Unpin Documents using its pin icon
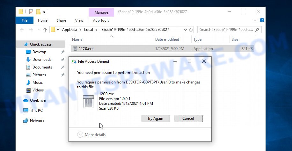Image resolution: width=292 pixels, height=151 pixels. [x=63, y=67]
